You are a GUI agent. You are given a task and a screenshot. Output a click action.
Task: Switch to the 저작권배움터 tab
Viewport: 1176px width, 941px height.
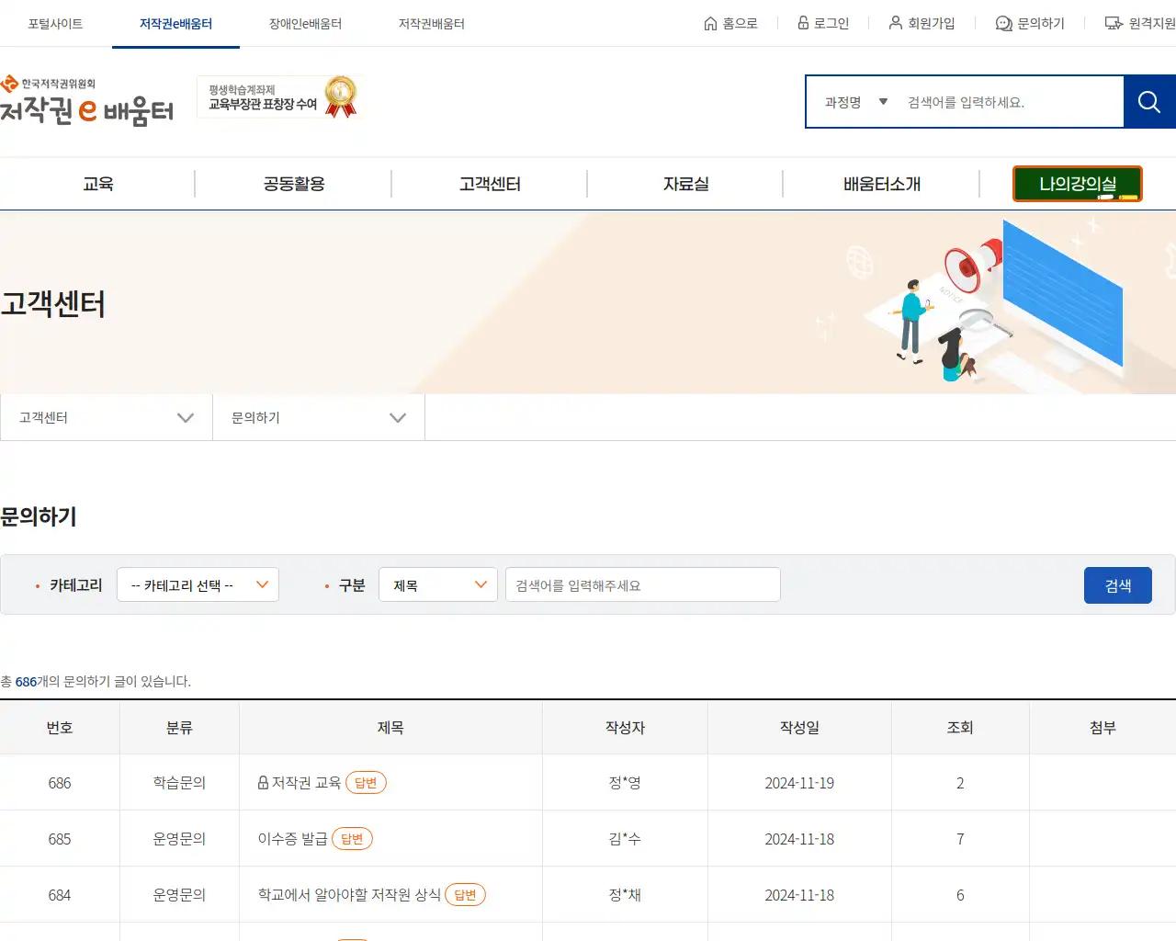(432, 24)
